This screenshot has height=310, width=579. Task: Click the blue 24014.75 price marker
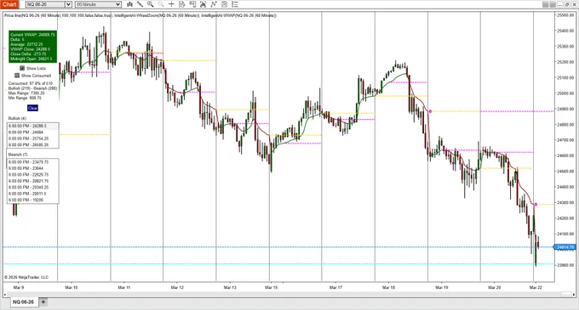point(565,247)
